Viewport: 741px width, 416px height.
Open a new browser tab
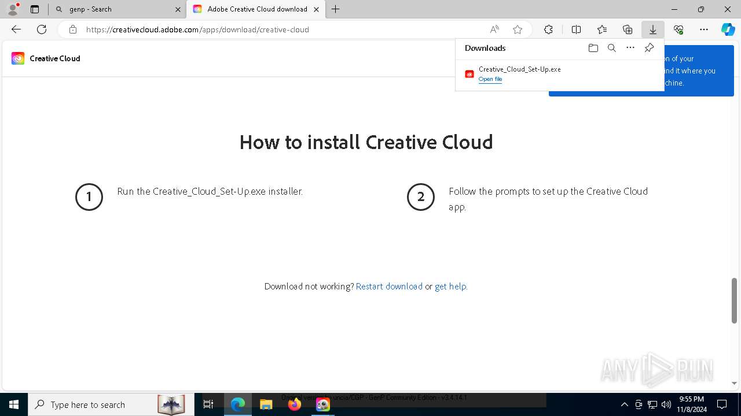pyautogui.click(x=335, y=9)
